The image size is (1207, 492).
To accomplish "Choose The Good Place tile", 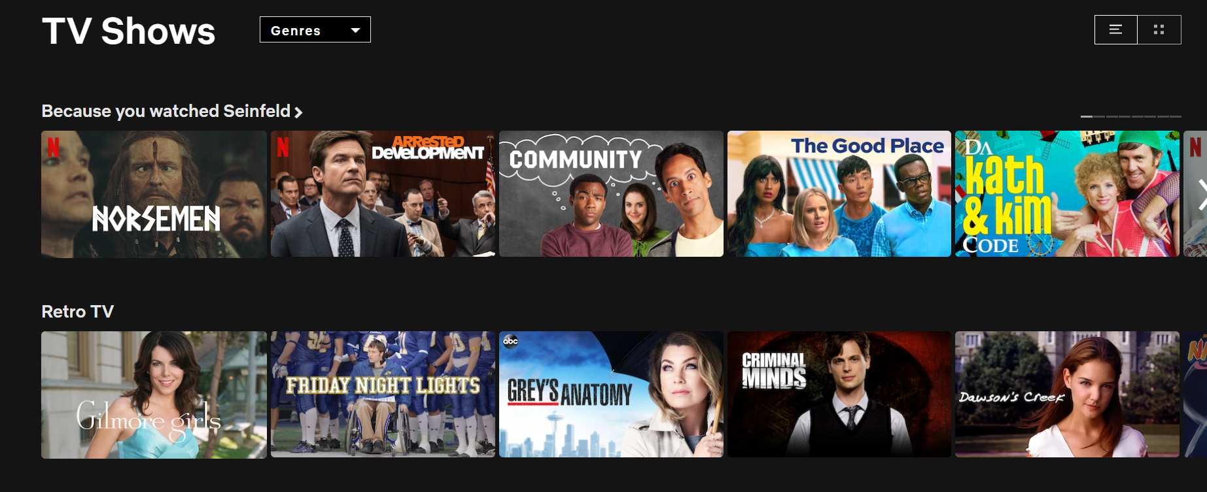I will [x=839, y=193].
